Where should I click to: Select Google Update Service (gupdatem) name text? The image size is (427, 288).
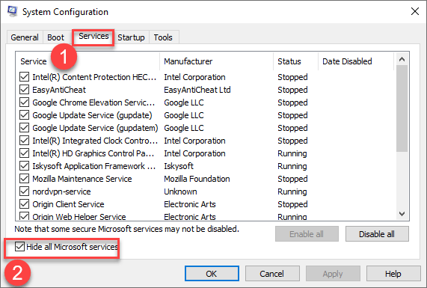click(x=95, y=128)
